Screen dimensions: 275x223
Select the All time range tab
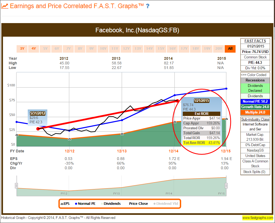(x=230, y=49)
